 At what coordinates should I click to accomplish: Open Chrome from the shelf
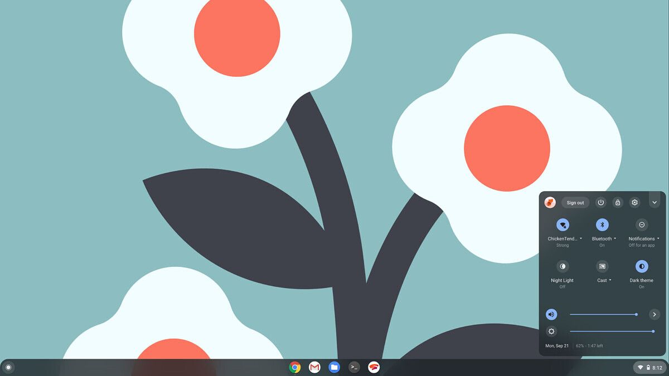[295, 368]
